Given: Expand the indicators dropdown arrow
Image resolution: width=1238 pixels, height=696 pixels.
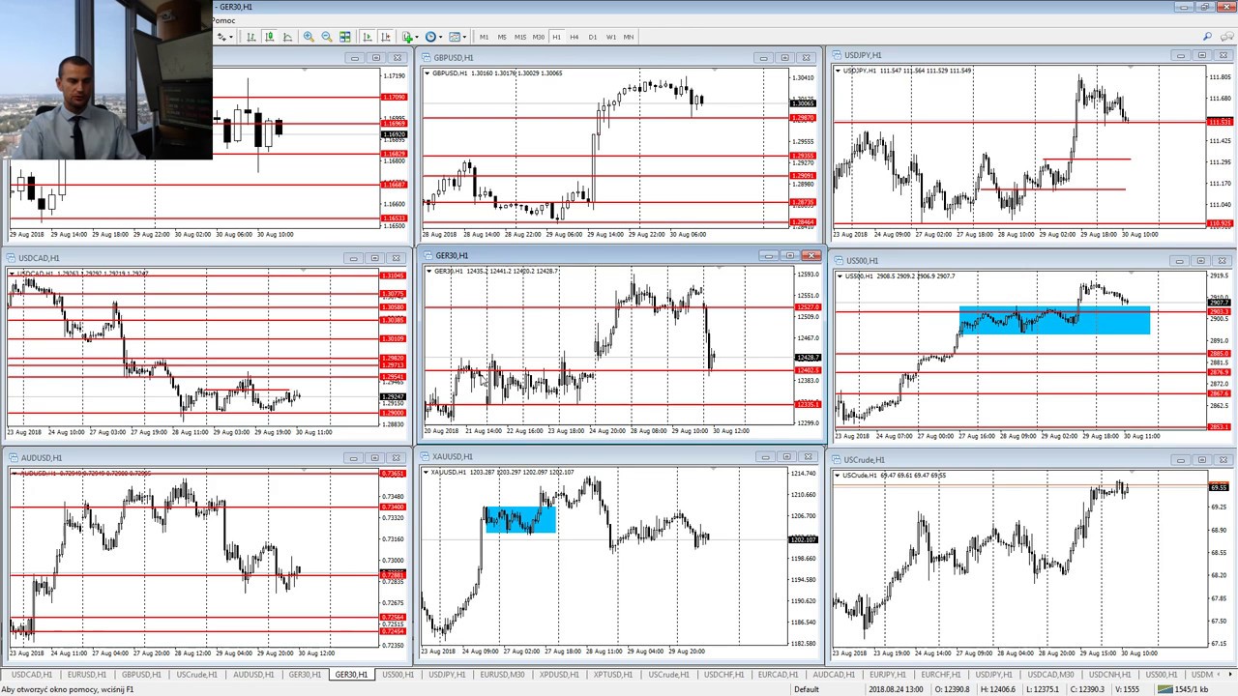Looking at the screenshot, I should pyautogui.click(x=418, y=37).
